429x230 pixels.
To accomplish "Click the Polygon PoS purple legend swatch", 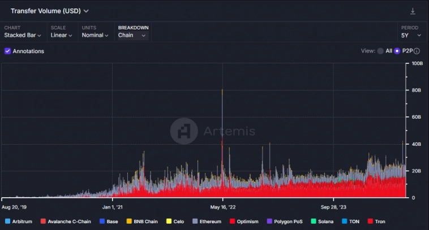I will click(269, 222).
